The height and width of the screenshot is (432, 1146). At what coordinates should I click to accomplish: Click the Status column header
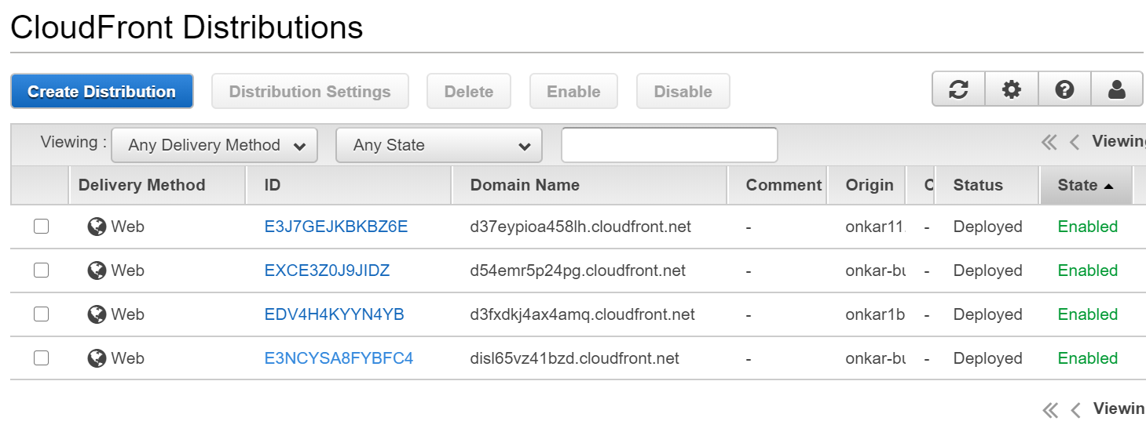977,185
